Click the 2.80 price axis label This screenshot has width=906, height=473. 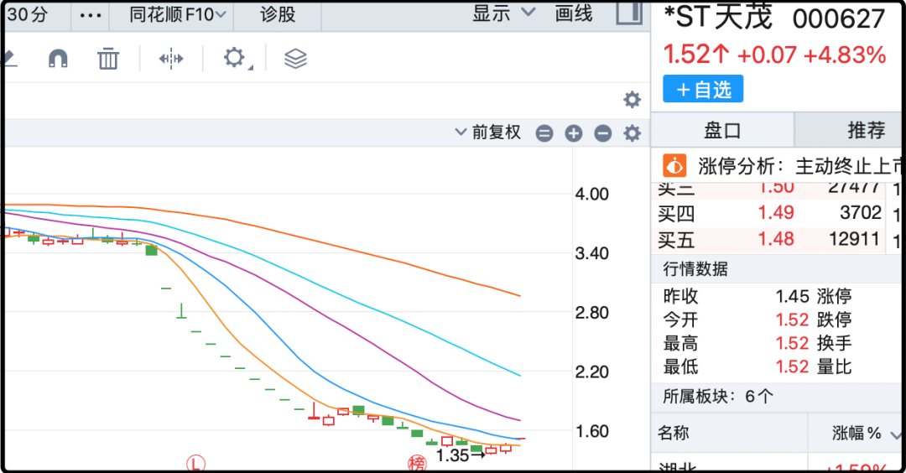click(591, 313)
